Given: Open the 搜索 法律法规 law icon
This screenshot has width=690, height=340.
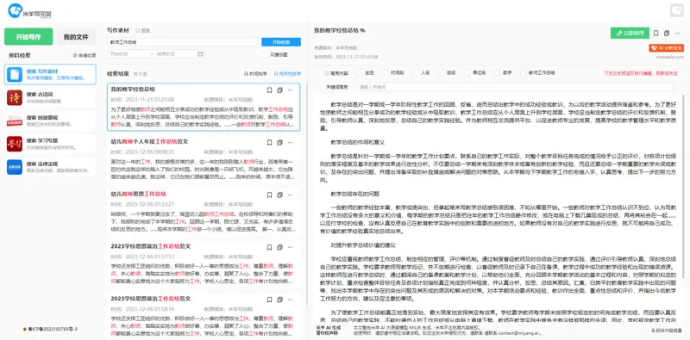Looking at the screenshot, I should click(x=14, y=167).
